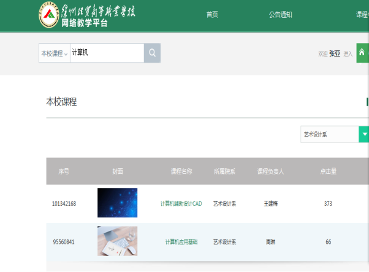This screenshot has width=369, height=272.
Task: Click the 点击量 column header
Action: click(329, 171)
